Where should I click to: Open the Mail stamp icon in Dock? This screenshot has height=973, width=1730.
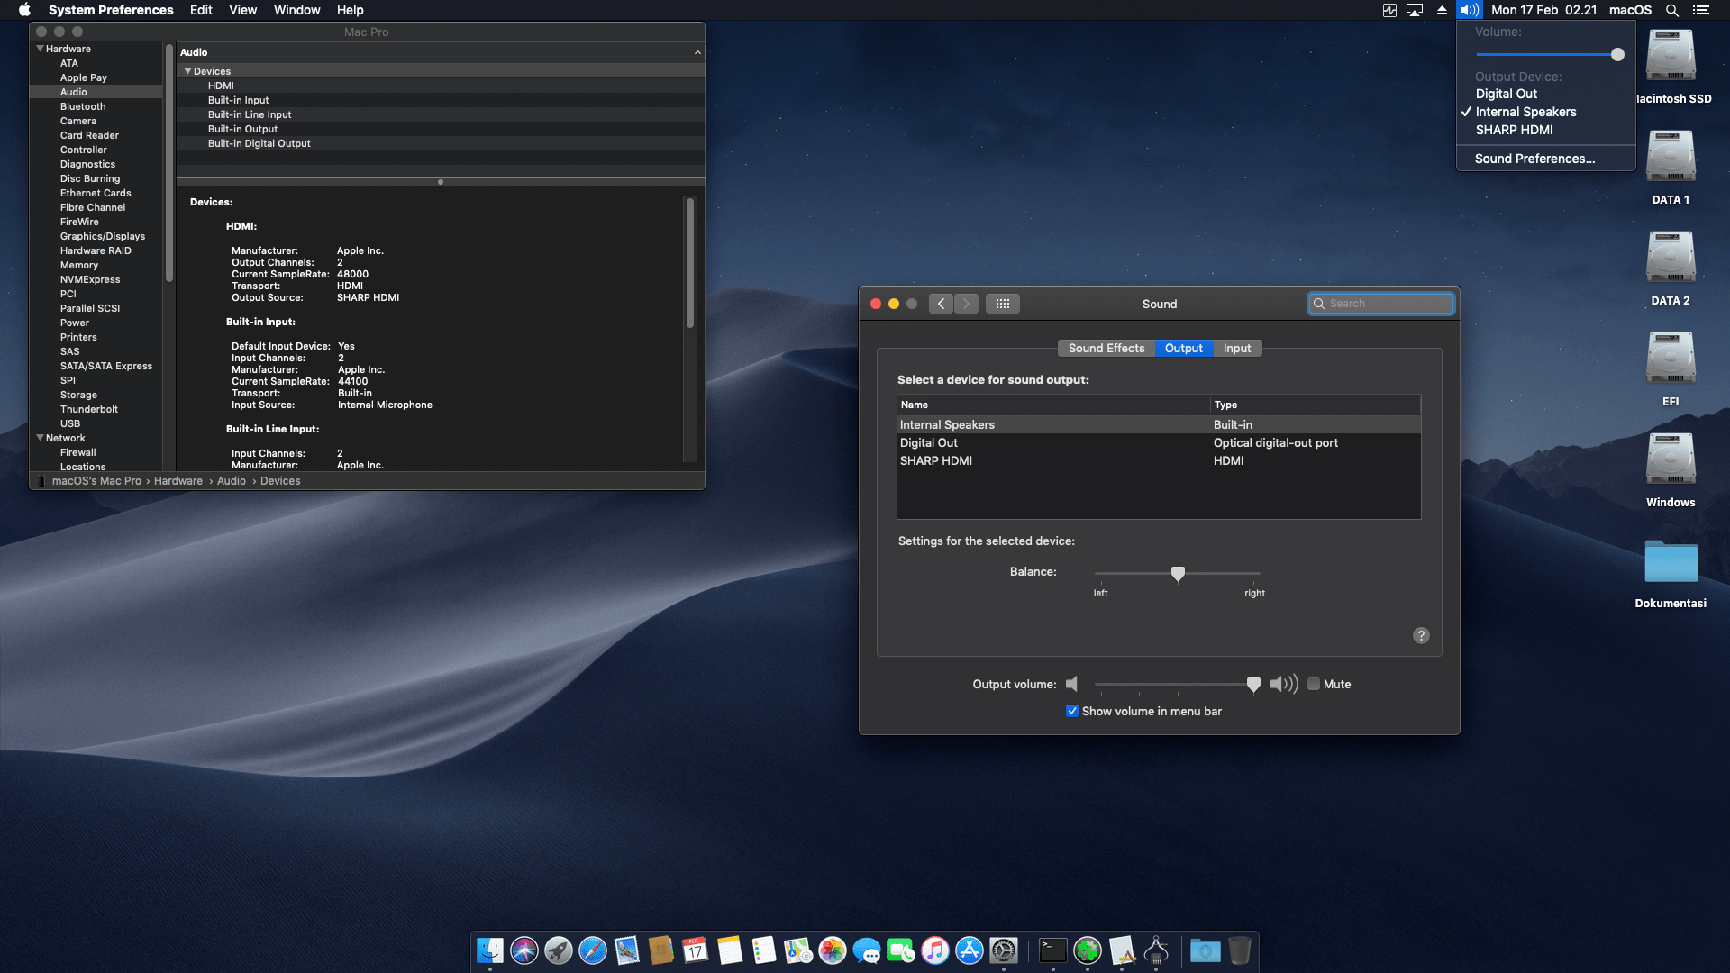click(x=626, y=950)
